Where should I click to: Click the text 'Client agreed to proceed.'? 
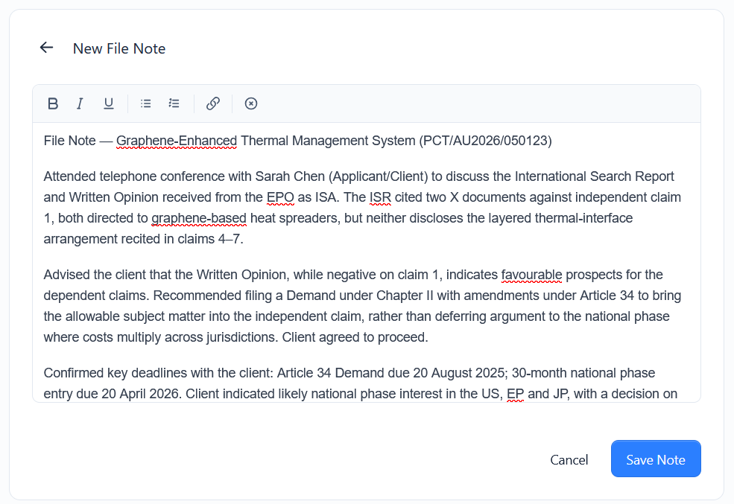tap(355, 337)
